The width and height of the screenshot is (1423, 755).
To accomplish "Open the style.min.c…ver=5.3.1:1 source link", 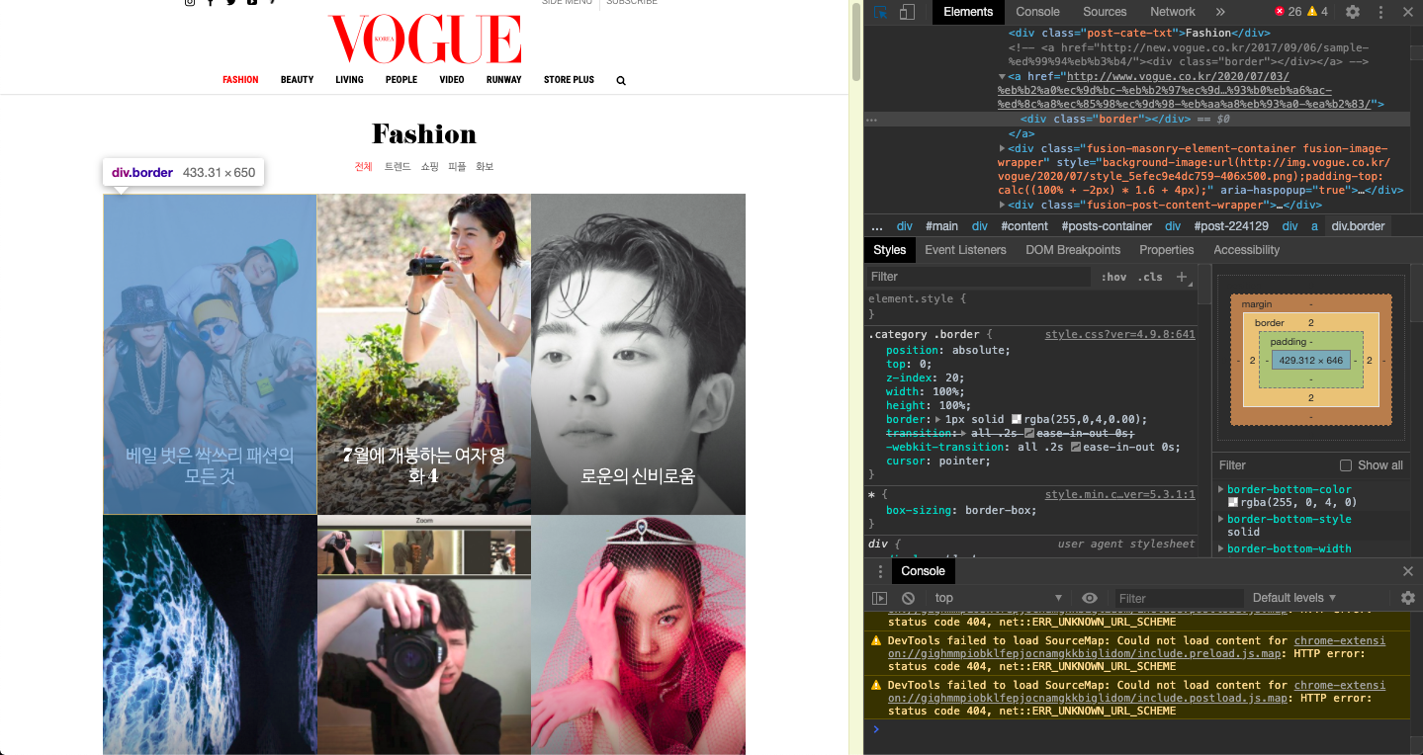I will 1119,494.
